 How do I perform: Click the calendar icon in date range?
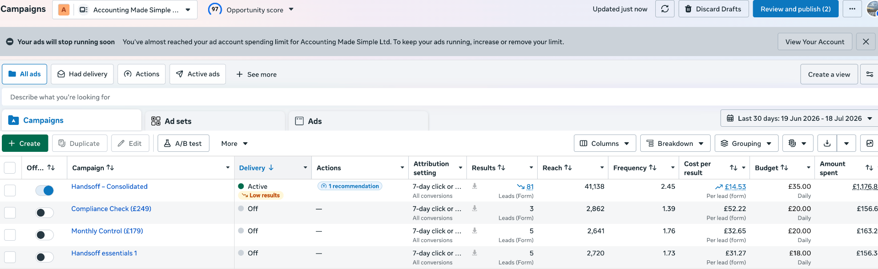tap(730, 119)
